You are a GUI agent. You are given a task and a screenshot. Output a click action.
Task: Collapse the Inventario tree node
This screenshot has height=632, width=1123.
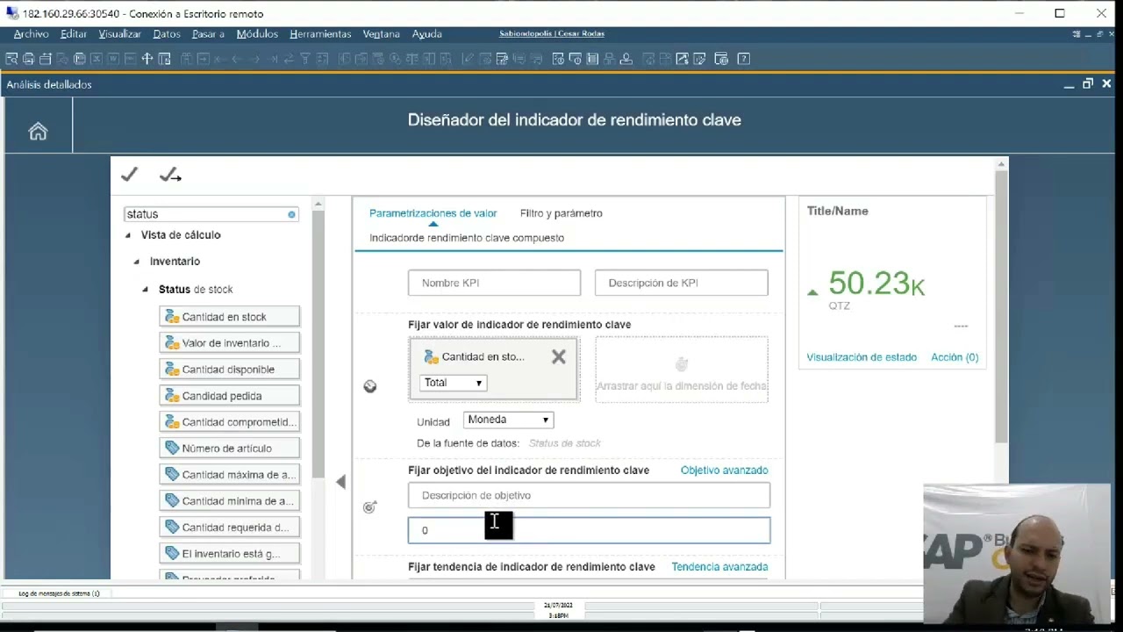137,262
